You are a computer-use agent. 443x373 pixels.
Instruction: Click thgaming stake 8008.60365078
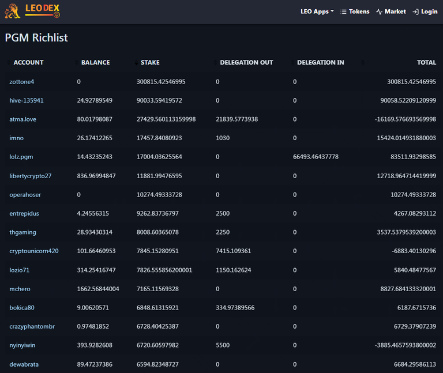coord(157,232)
